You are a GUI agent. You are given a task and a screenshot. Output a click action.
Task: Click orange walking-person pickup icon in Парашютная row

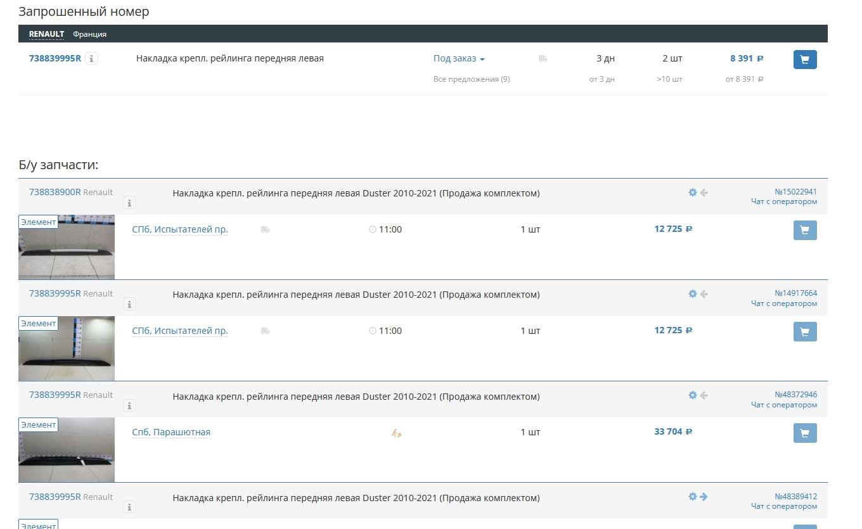point(397,433)
